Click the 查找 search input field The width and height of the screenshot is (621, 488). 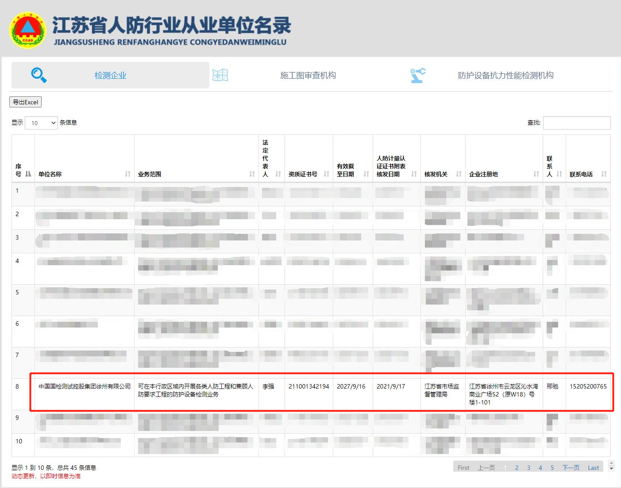(x=576, y=123)
